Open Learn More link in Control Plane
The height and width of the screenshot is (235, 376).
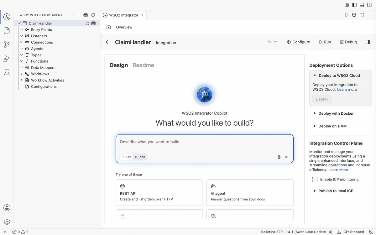338,170
